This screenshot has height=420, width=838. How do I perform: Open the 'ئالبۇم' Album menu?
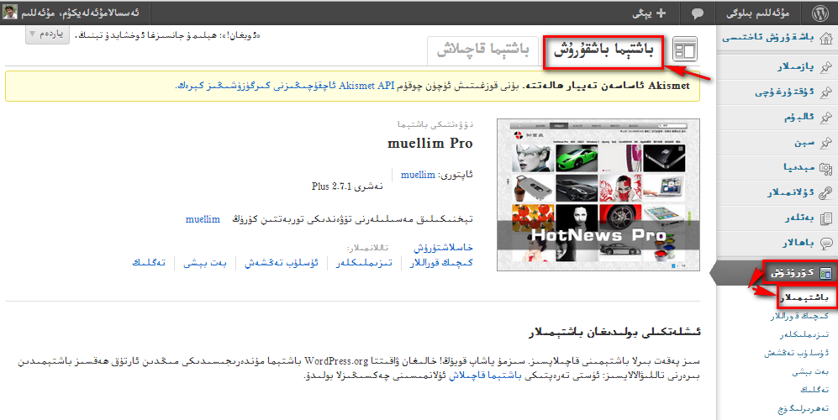coord(799,117)
